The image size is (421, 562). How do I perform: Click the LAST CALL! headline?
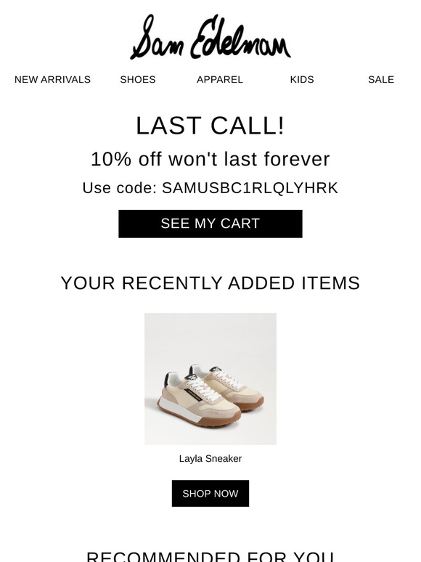point(210,126)
